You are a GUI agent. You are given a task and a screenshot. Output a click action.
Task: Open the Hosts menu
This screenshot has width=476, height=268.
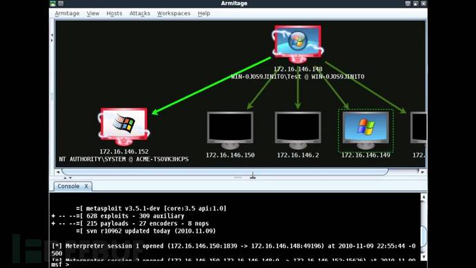114,13
